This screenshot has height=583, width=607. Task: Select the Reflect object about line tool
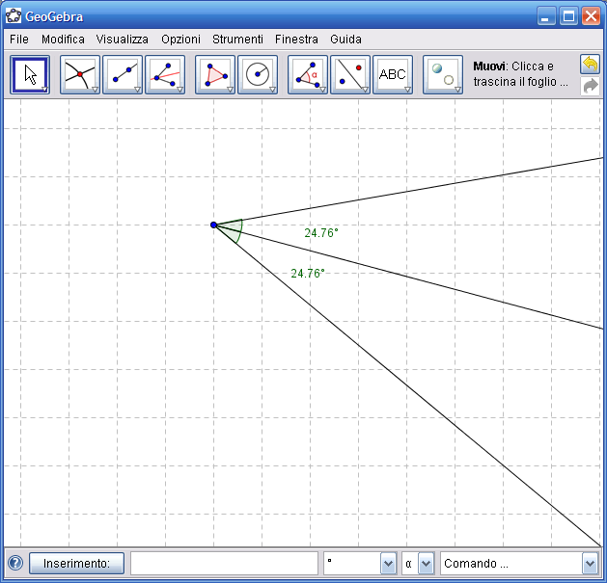(x=350, y=74)
